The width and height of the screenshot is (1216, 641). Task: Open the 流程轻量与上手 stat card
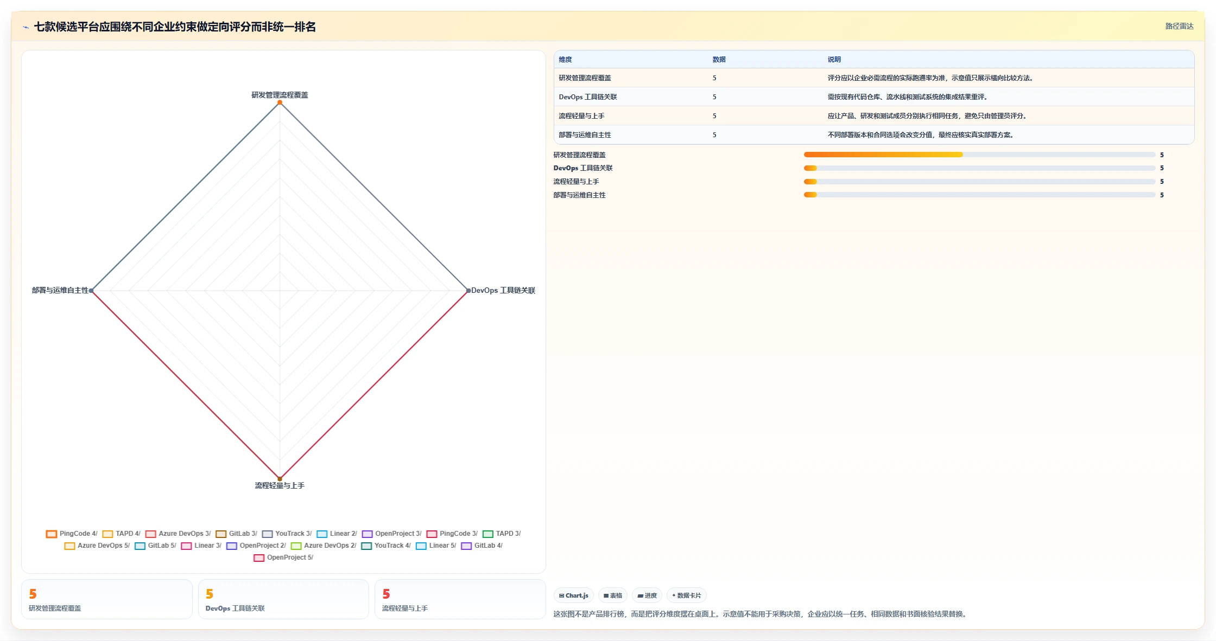pyautogui.click(x=460, y=599)
